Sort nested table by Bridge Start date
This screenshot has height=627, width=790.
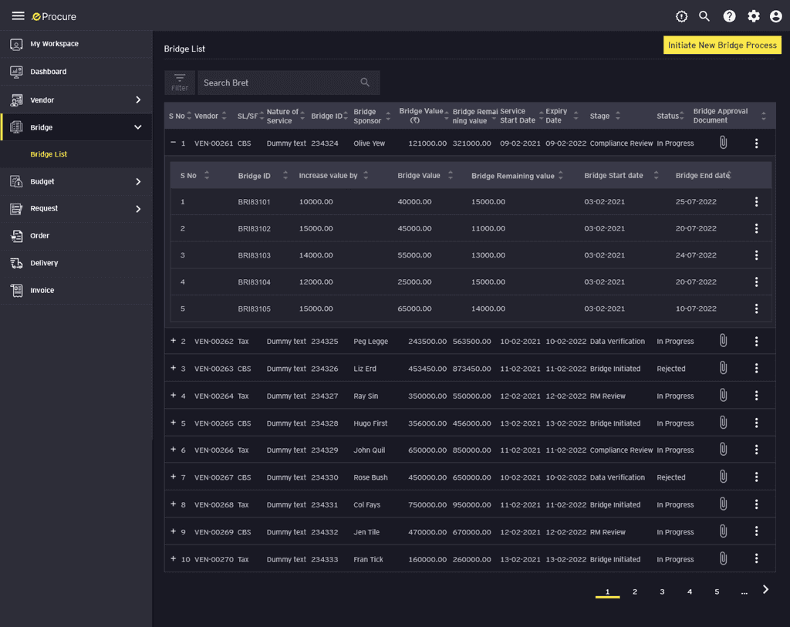pyautogui.click(x=656, y=175)
